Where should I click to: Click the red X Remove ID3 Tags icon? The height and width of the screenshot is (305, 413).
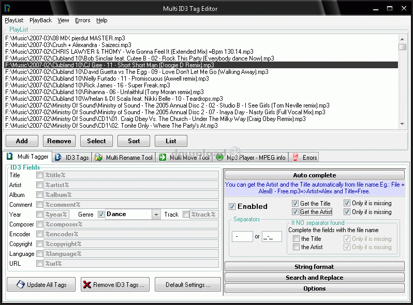point(87,284)
